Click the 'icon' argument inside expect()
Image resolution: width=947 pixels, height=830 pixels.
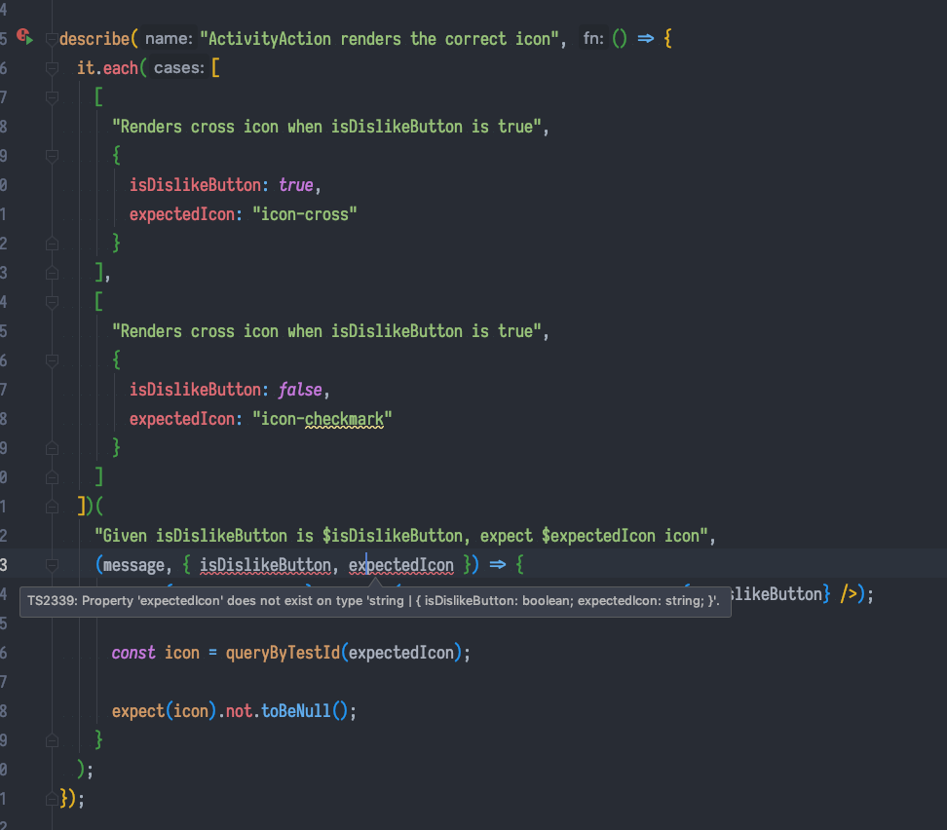coord(191,711)
